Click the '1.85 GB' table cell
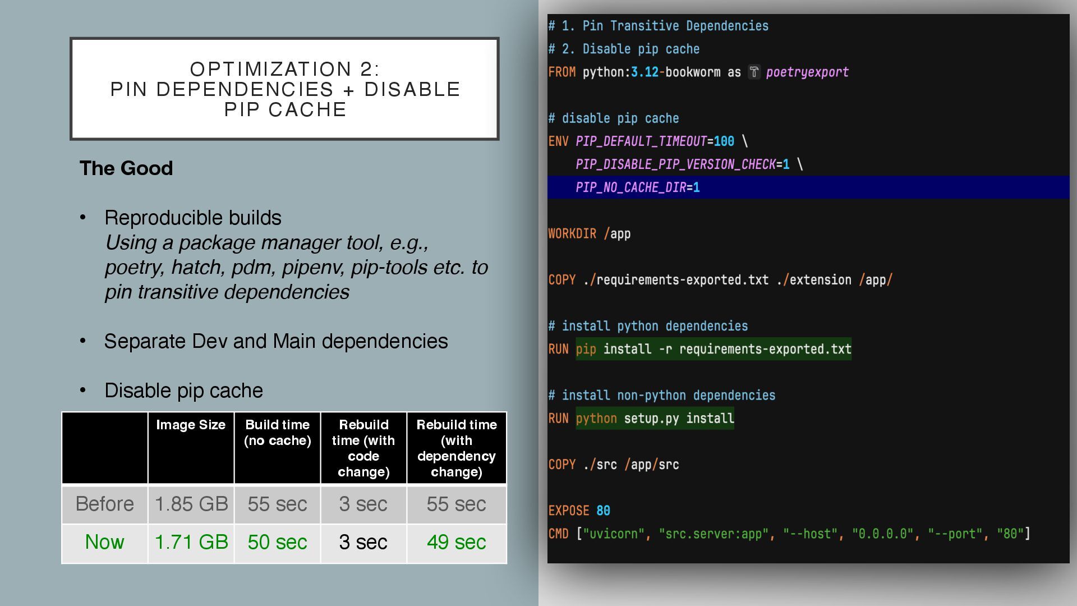 click(x=191, y=504)
